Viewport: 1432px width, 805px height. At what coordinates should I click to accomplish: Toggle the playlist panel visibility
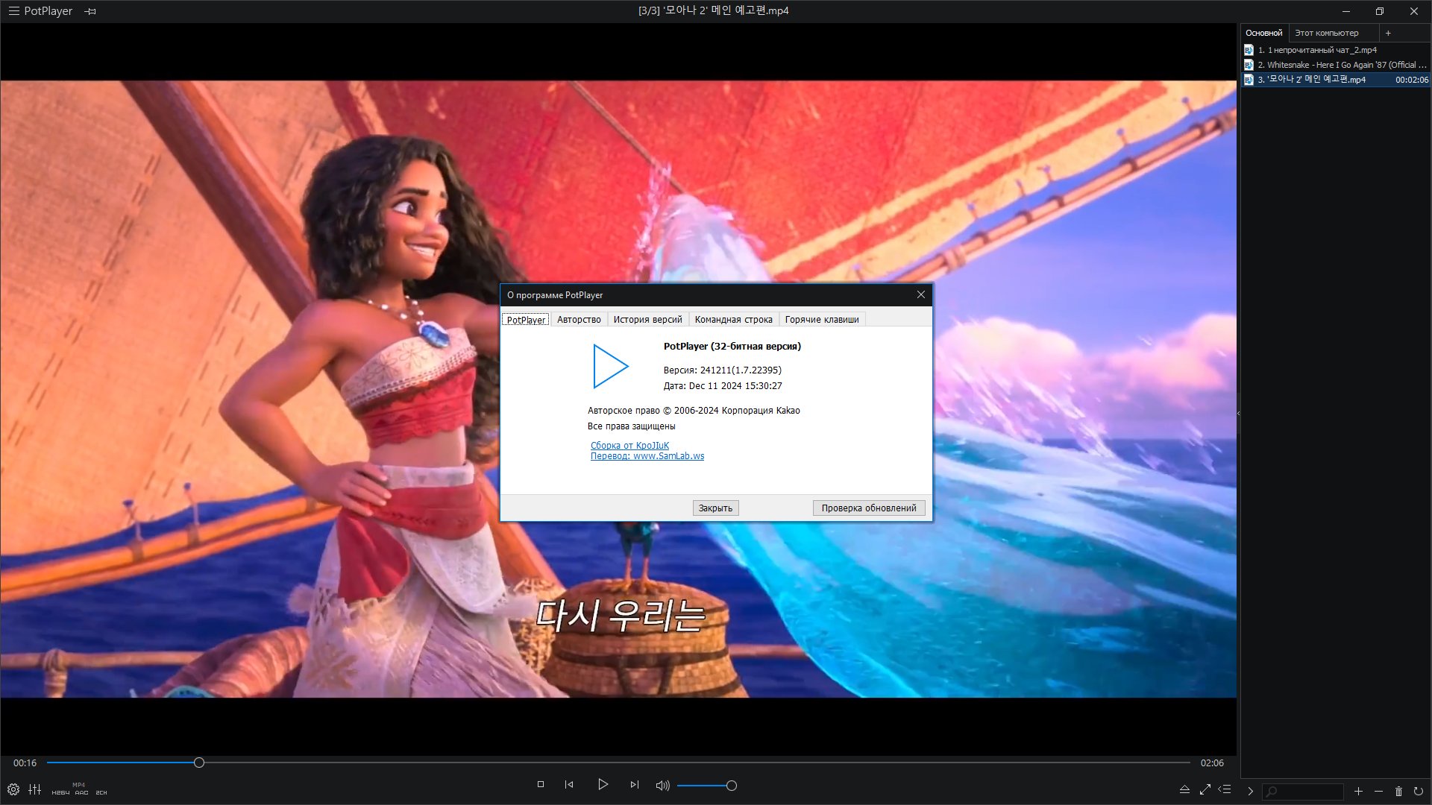pos(1225,789)
